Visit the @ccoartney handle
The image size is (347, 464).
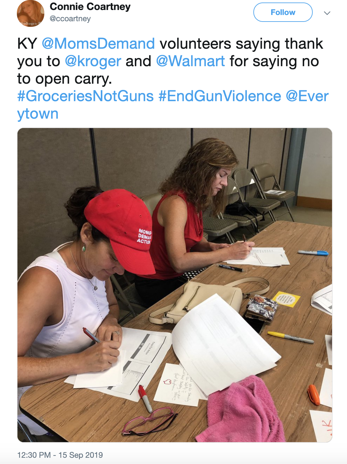click(70, 19)
